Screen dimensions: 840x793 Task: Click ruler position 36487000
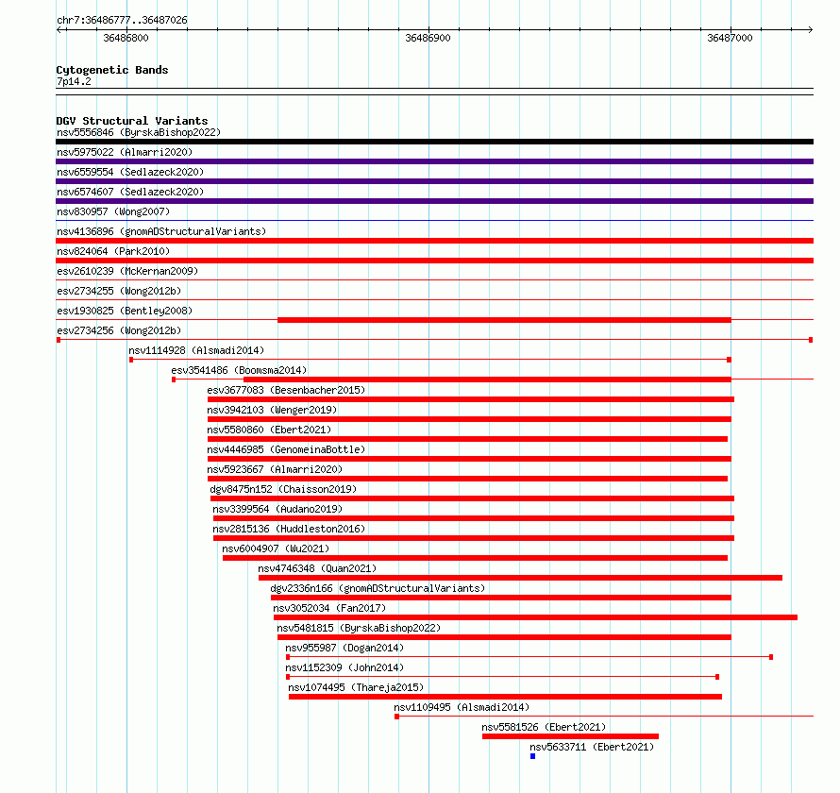(731, 38)
